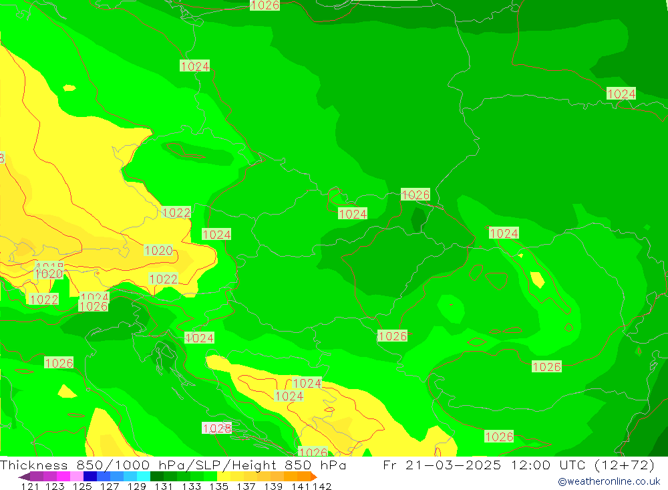Click legend value "121"
This screenshot has width=668, height=490.
tap(30, 486)
